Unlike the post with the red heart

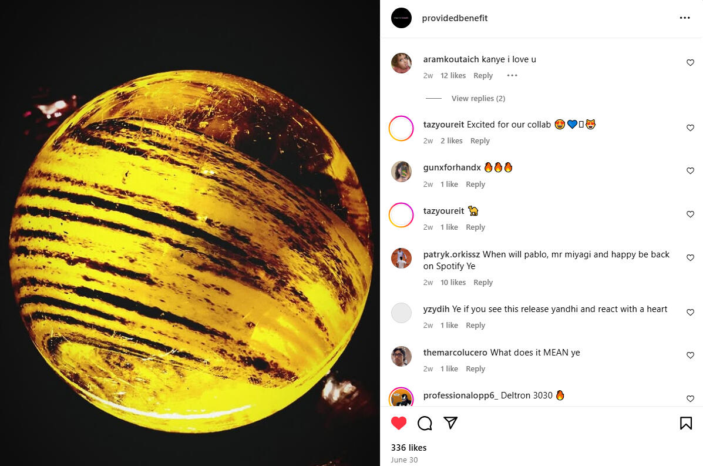399,423
